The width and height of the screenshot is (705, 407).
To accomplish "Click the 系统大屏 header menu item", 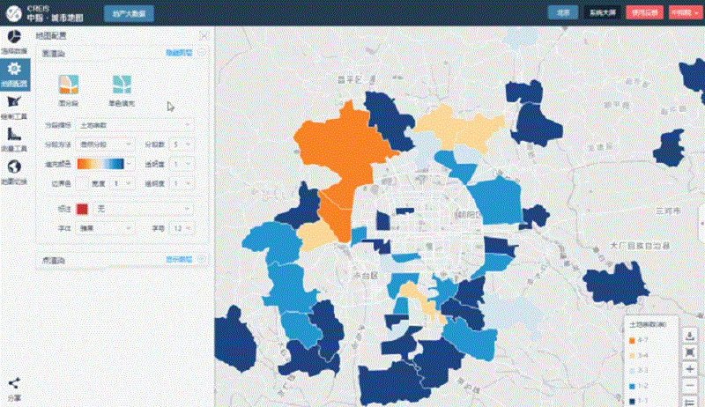I will click(605, 13).
